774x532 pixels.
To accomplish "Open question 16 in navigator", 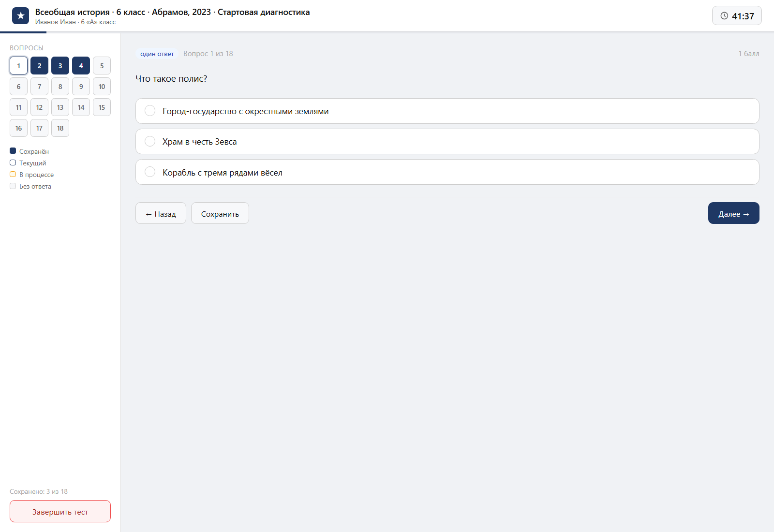I will 18,128.
